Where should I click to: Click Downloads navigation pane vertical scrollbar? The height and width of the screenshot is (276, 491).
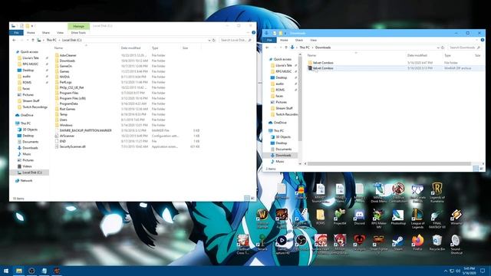click(x=300, y=99)
